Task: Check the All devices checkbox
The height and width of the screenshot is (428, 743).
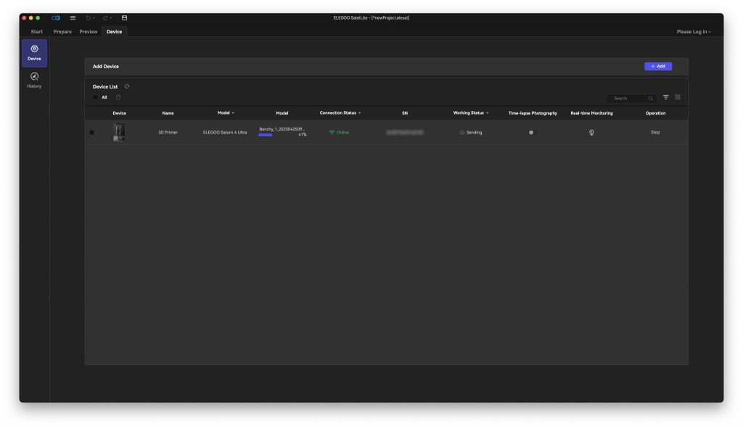Action: tap(95, 97)
